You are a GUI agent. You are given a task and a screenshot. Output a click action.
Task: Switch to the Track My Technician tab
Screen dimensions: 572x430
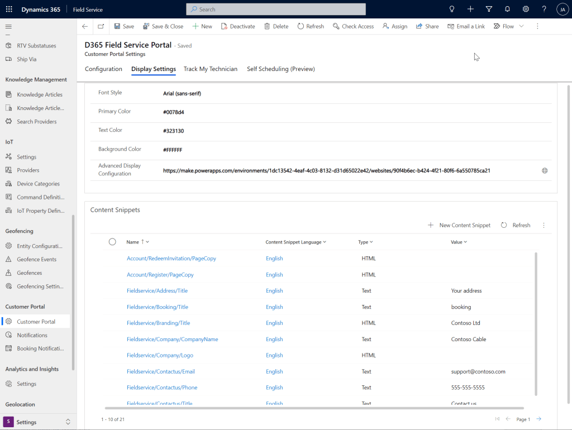click(210, 69)
